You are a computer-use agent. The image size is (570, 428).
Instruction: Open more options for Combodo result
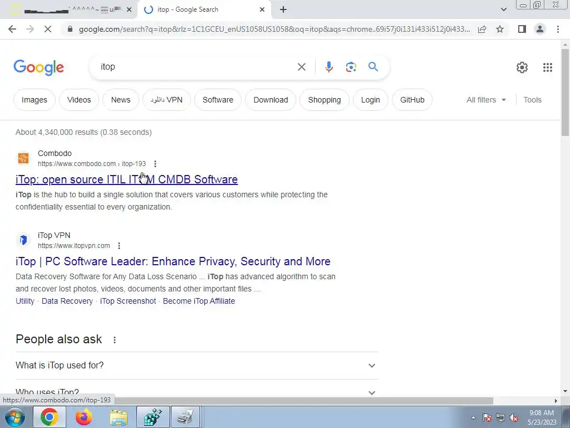click(x=155, y=164)
